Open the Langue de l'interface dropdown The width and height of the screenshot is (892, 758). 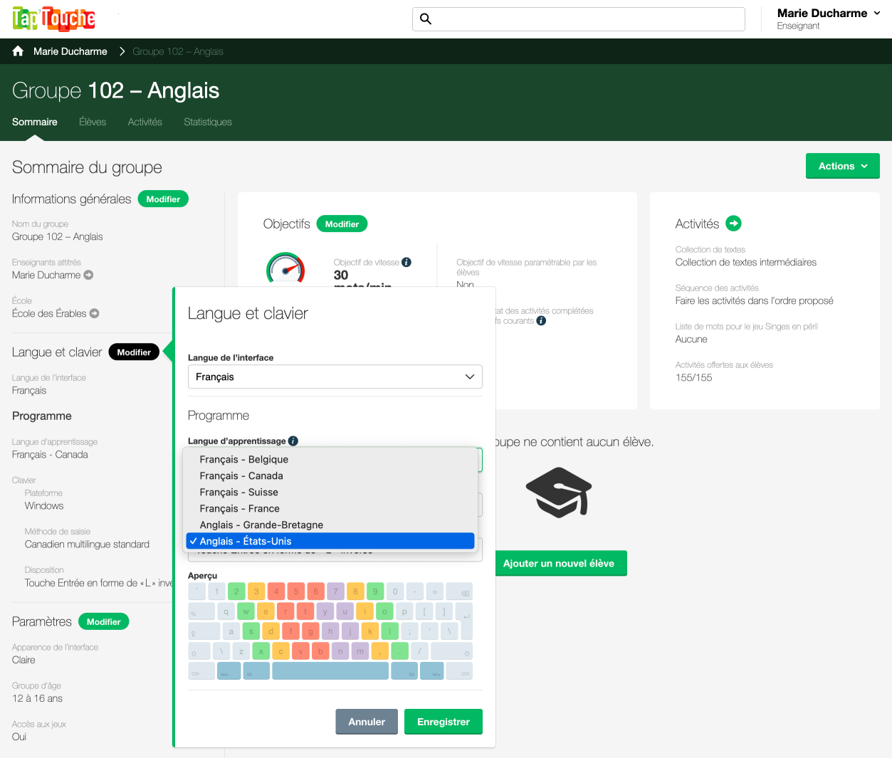click(335, 377)
